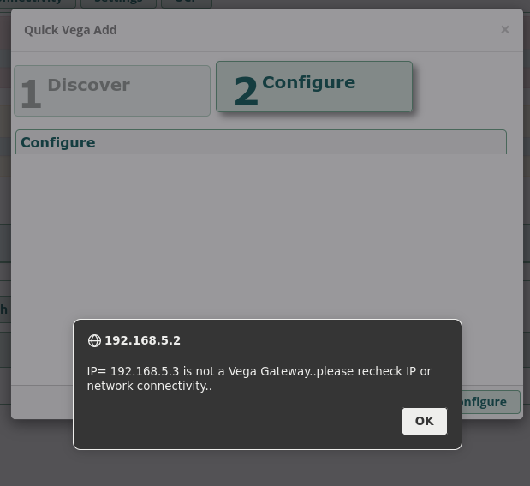The height and width of the screenshot is (486, 530).
Task: Click the 192.168.5.2 alert origin text
Action: (143, 340)
